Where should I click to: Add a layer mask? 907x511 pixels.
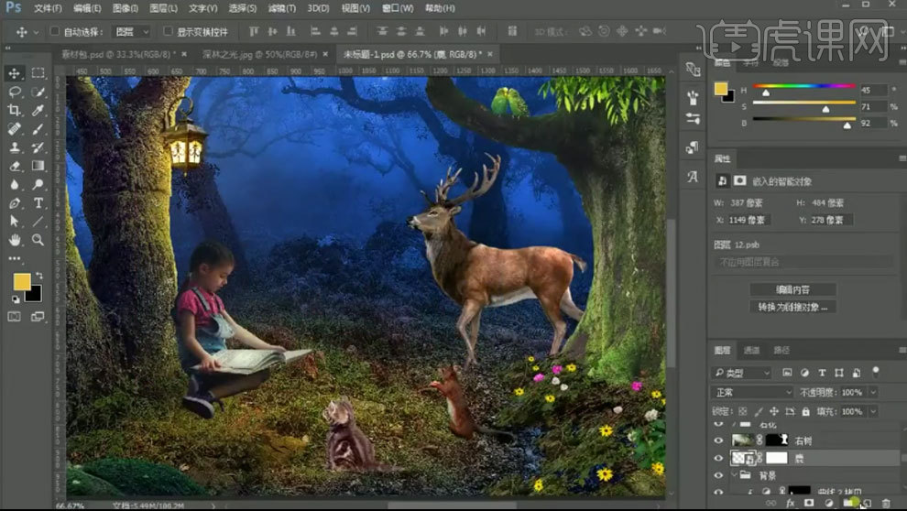[x=809, y=503]
